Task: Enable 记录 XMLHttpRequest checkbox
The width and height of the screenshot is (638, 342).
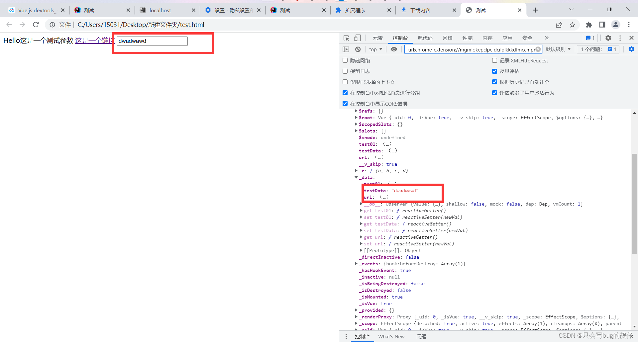Action: [x=494, y=60]
